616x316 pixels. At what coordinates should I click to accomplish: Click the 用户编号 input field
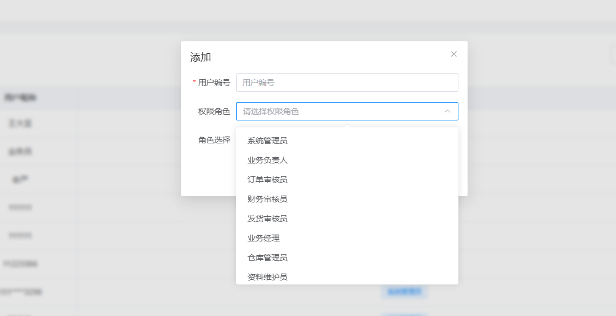(347, 83)
